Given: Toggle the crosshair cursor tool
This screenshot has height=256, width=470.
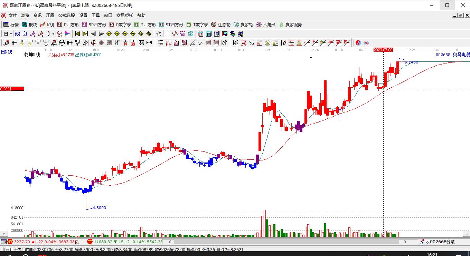Looking at the screenshot, I should coord(167,34).
